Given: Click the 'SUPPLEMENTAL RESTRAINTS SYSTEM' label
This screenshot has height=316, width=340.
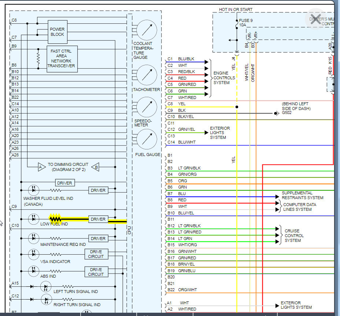Looking at the screenshot, I should click(x=302, y=195).
